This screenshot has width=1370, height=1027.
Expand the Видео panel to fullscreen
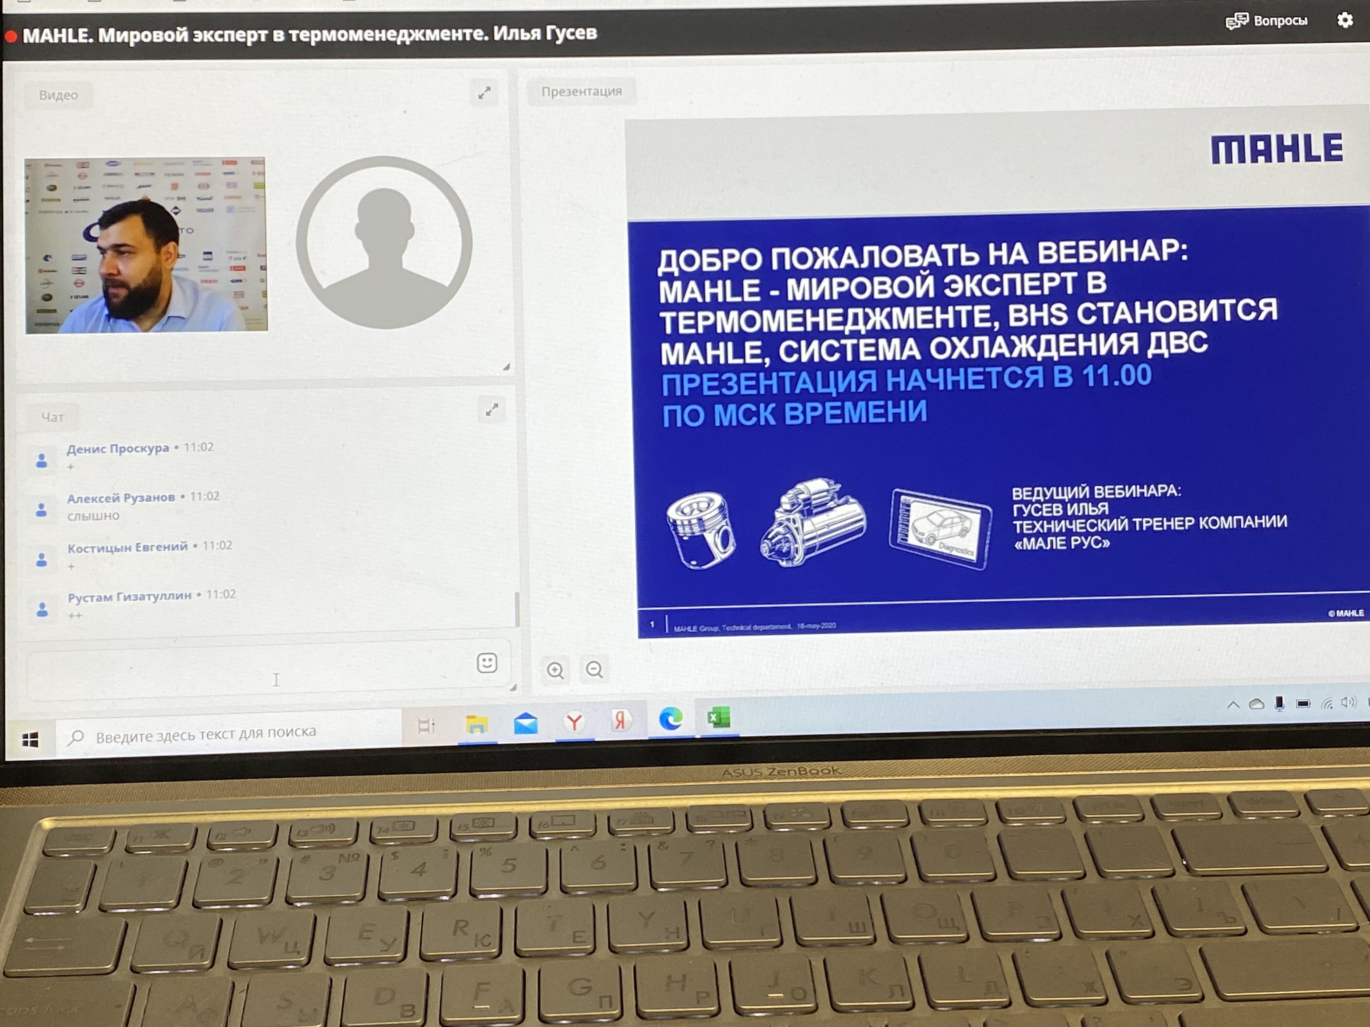tap(484, 93)
